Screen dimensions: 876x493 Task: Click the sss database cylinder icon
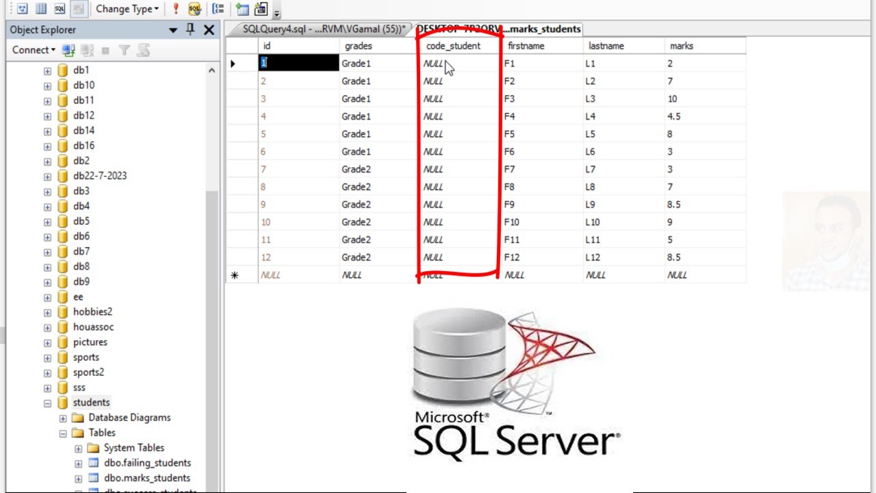click(63, 387)
